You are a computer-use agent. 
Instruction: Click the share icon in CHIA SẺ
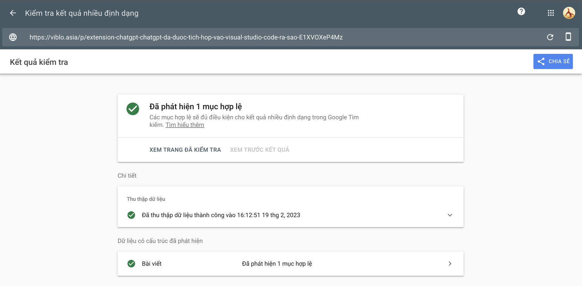[541, 61]
